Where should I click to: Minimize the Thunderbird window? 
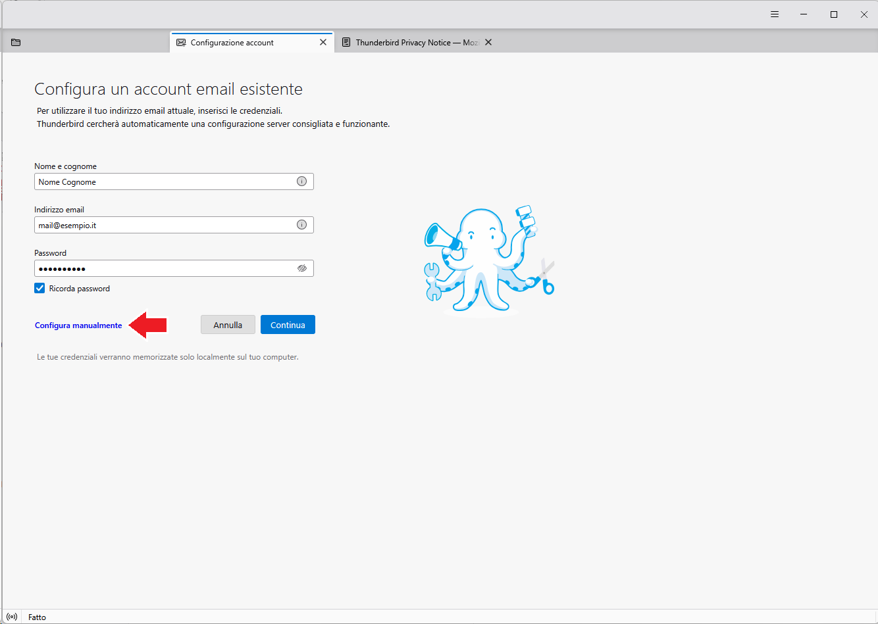tap(804, 14)
